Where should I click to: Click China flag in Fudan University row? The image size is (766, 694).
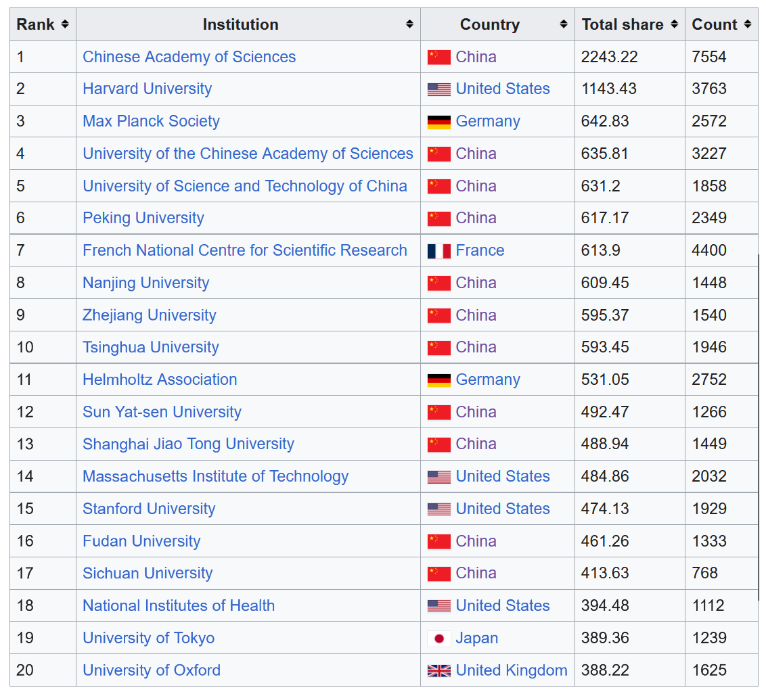pos(438,542)
